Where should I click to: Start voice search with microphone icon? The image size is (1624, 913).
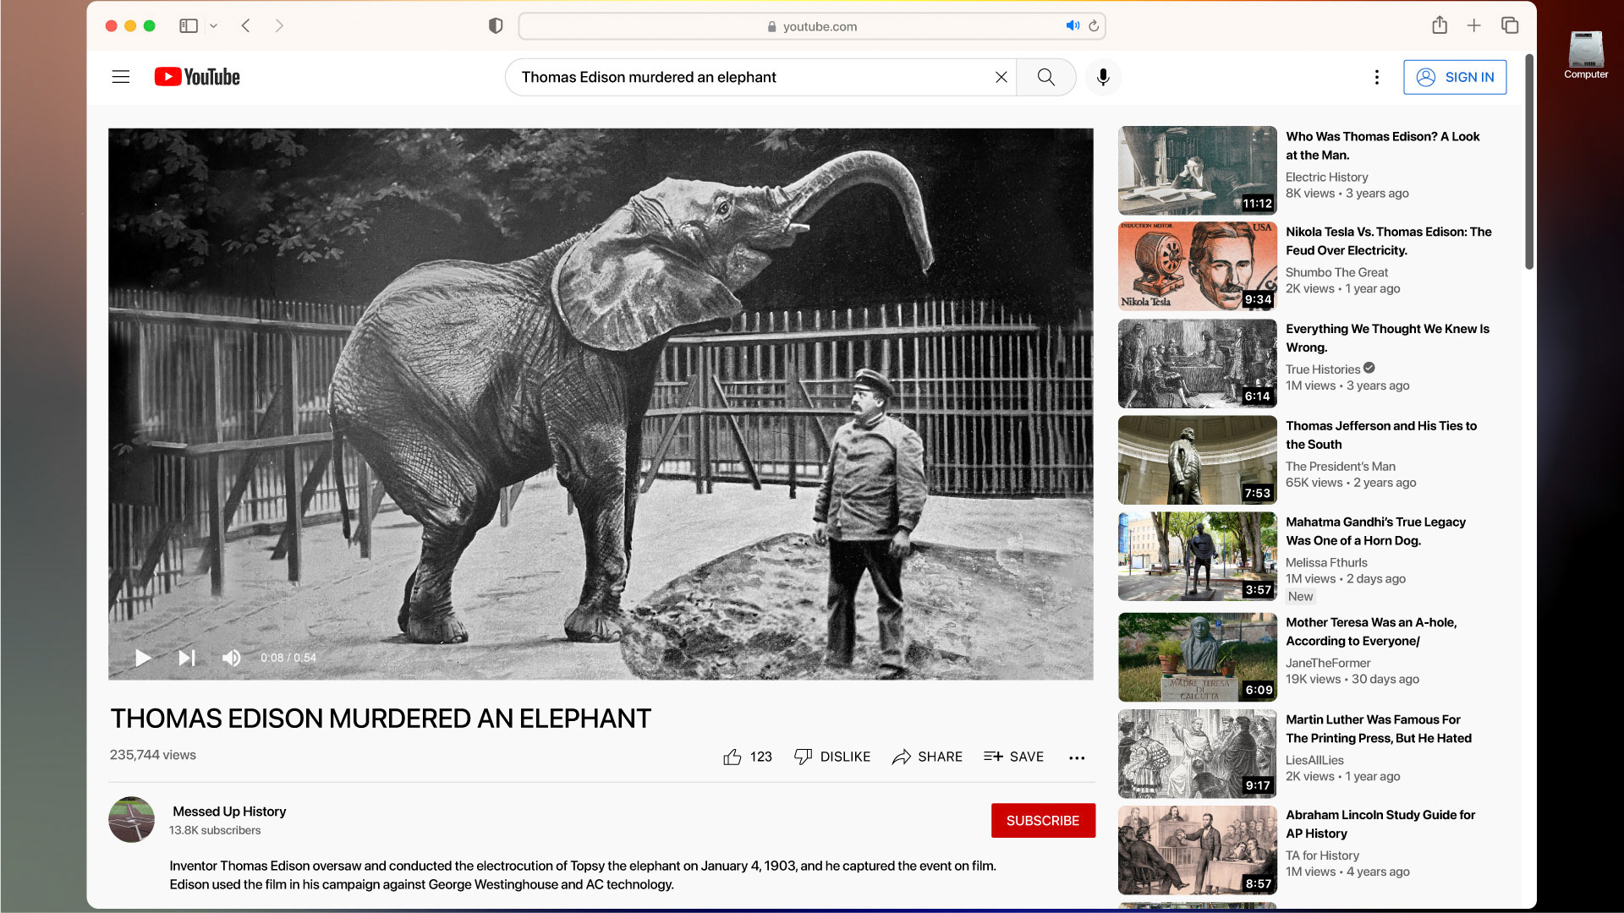pos(1103,77)
